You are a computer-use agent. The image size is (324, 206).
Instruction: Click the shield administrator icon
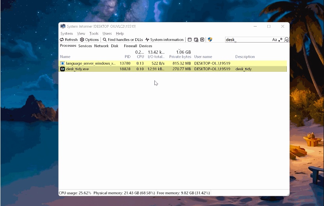tap(210, 39)
